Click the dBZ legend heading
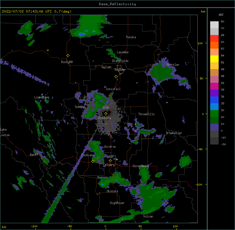The width and height of the screenshot is (235, 230). pos(221,14)
